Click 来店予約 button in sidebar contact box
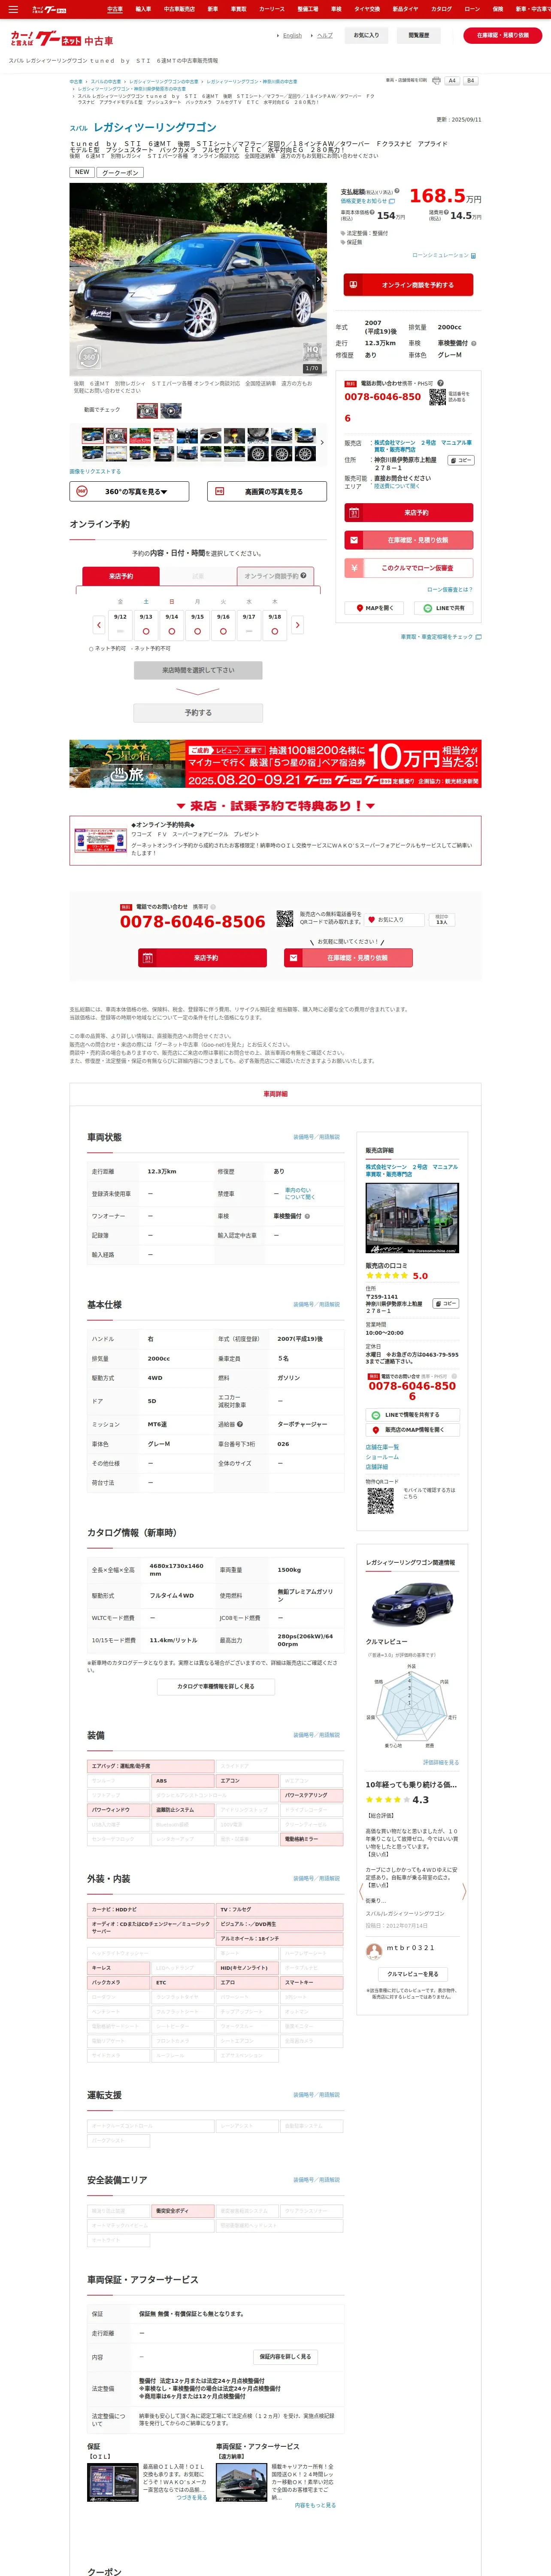Screen dimensions: 551x2576 click(408, 512)
